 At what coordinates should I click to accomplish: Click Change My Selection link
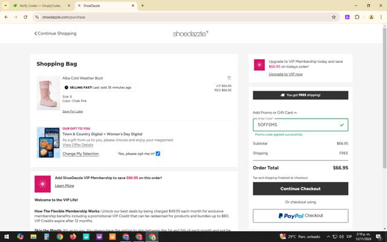[x=80, y=154]
